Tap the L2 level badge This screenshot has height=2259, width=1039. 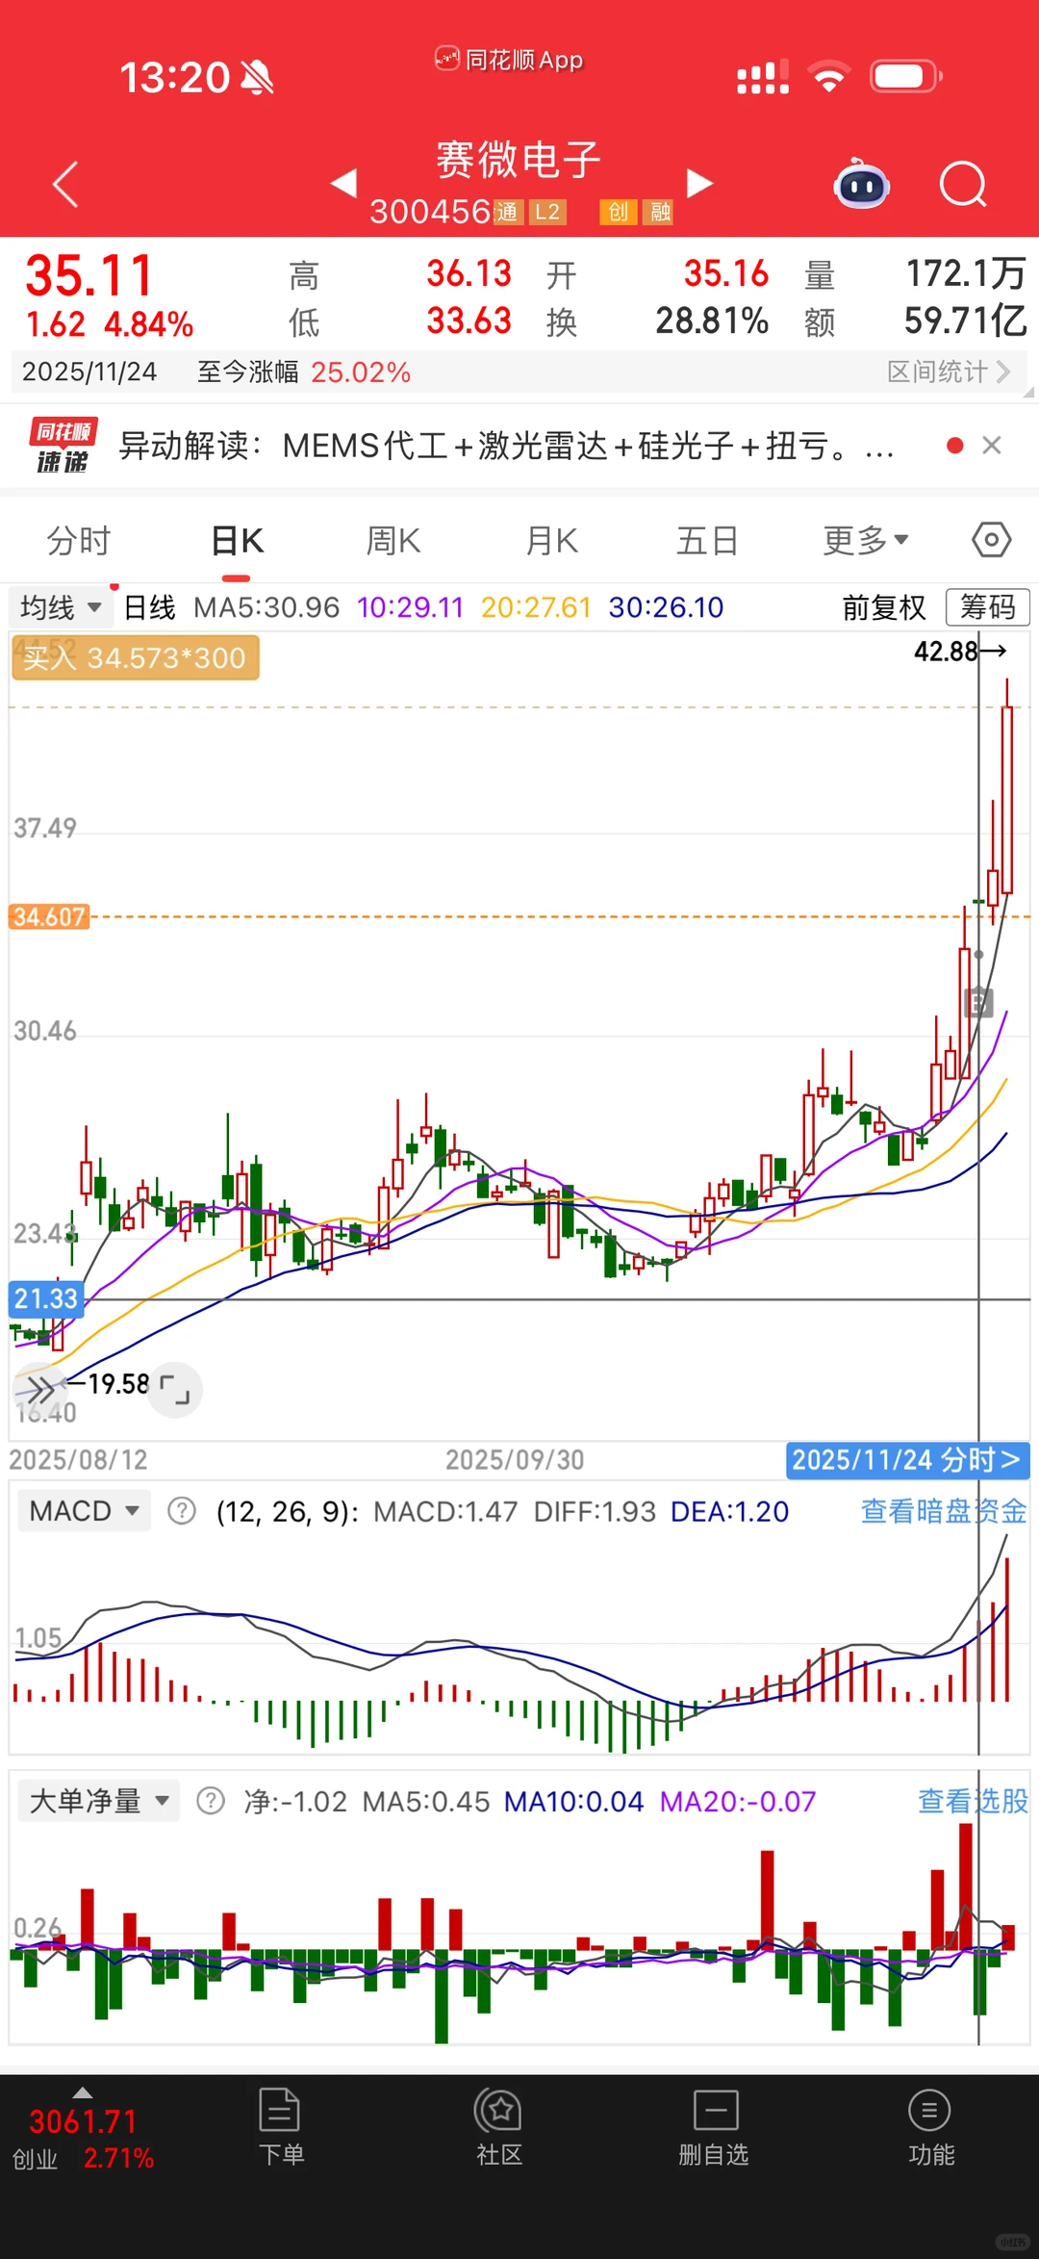coord(547,212)
